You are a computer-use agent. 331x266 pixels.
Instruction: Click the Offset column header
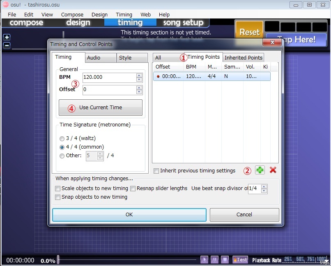168,67
